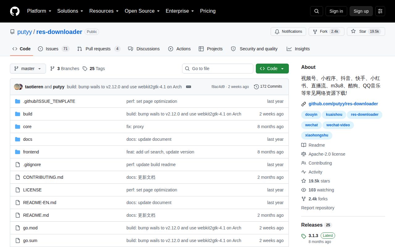Click the forks icon beside 2.4k forks
The width and height of the screenshot is (395, 247).
[x=304, y=199]
